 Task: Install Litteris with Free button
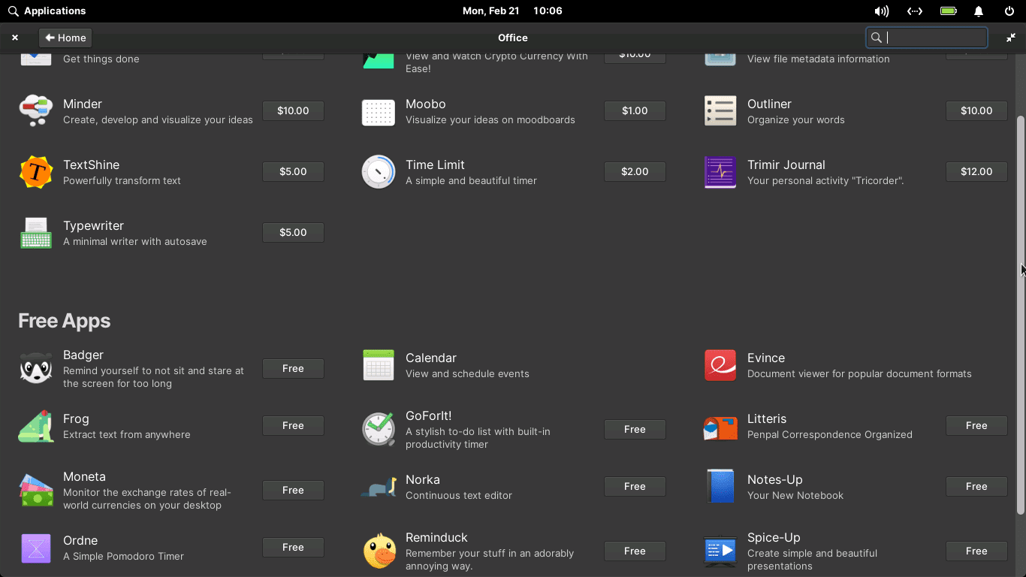[976, 425]
